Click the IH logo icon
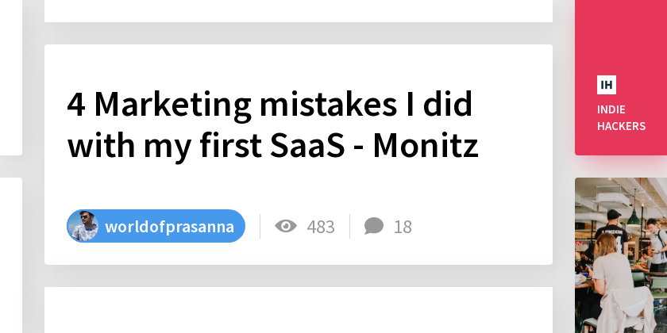The height and width of the screenshot is (333, 667). [x=606, y=85]
